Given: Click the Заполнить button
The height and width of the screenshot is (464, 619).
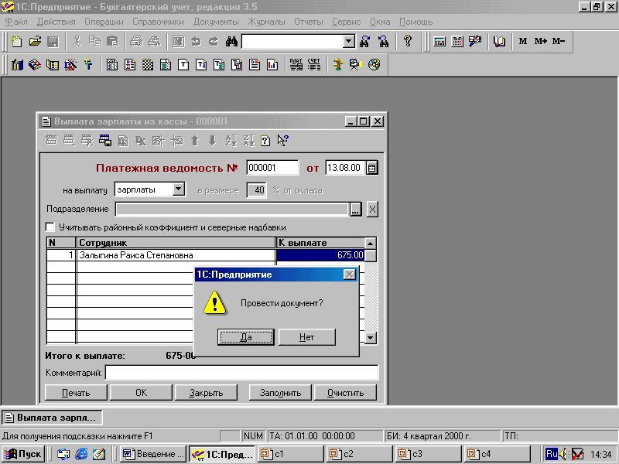Looking at the screenshot, I should point(280,393).
